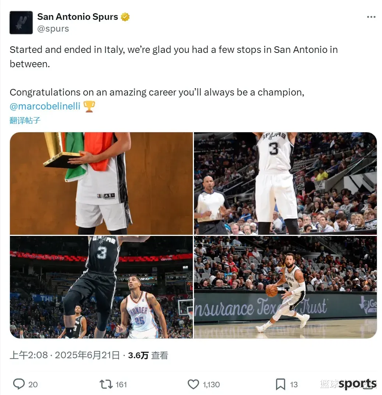Click the trophy emoji
The height and width of the screenshot is (395, 382).
click(89, 106)
